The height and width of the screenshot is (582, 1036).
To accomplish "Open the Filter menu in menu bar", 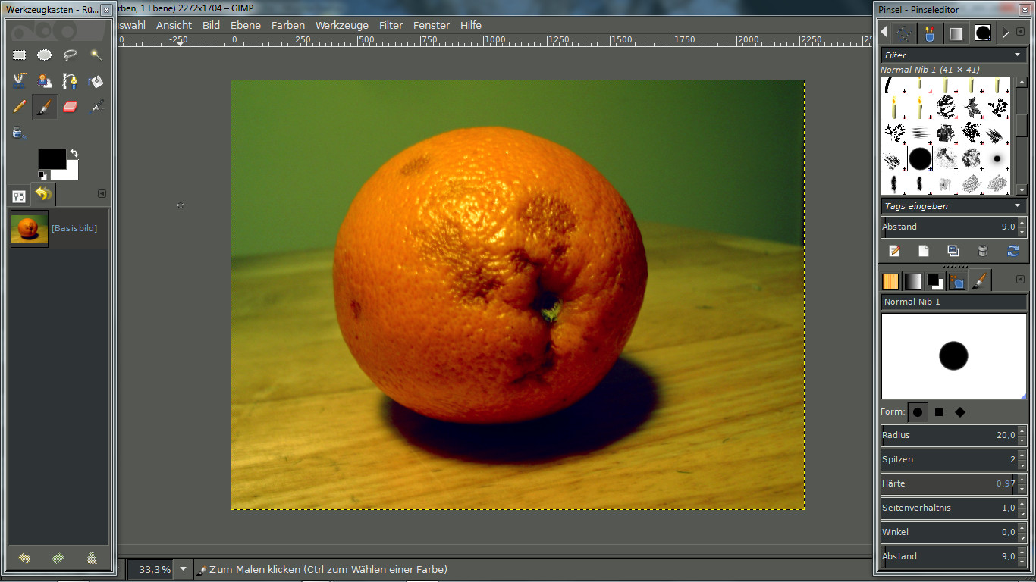I will (391, 25).
